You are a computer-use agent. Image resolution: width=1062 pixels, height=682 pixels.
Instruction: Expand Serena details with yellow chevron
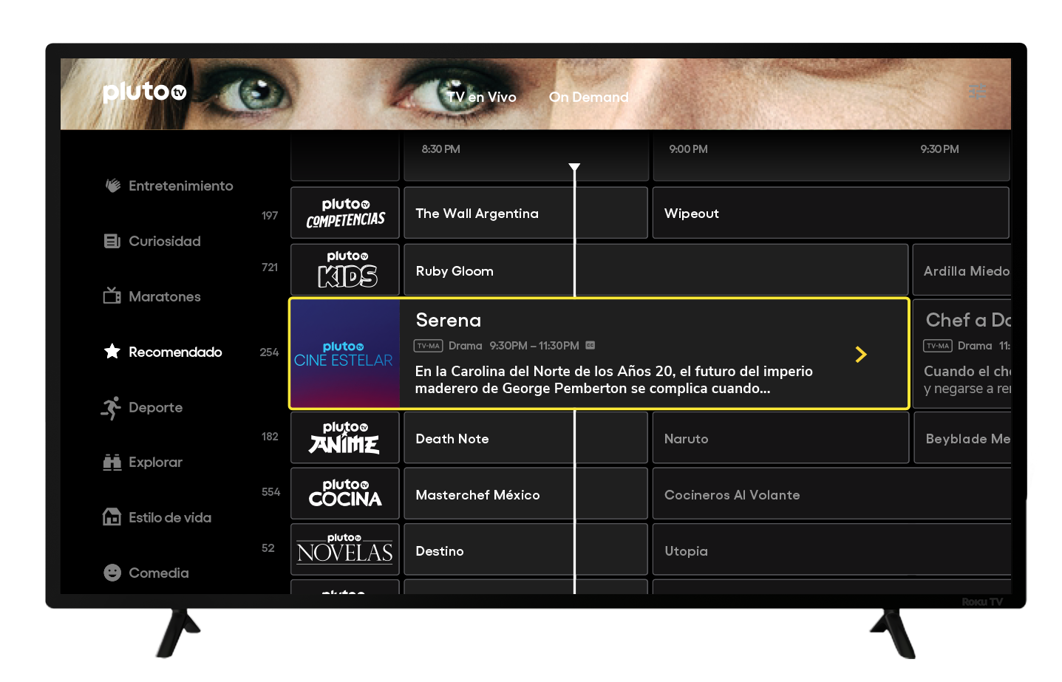[860, 355]
